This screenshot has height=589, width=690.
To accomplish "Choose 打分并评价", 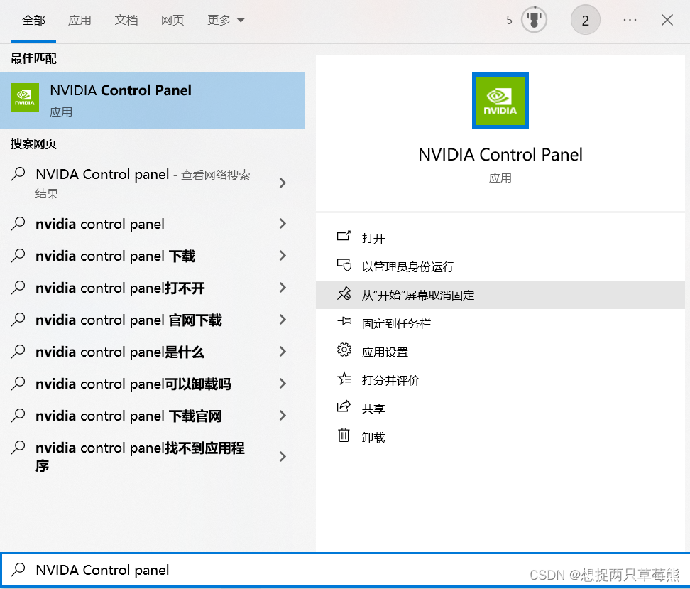I will [500, 380].
